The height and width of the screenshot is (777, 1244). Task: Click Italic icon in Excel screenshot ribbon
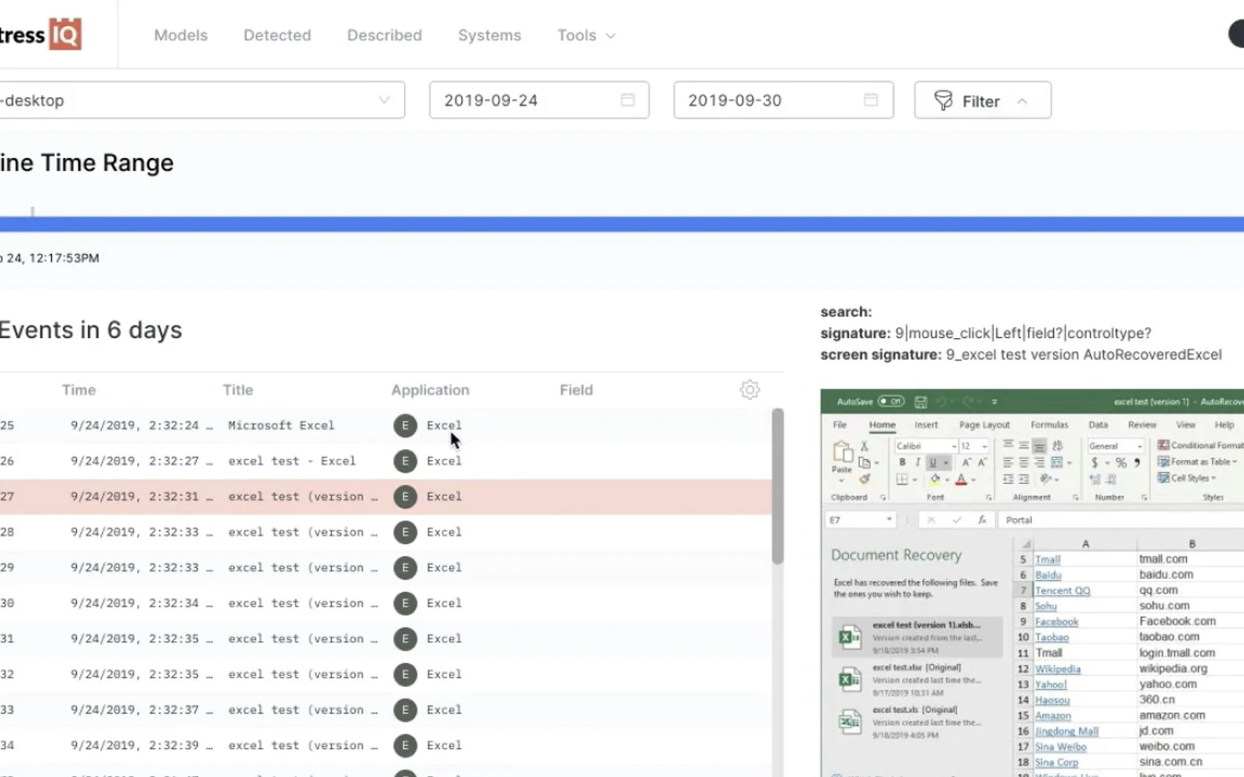(x=917, y=462)
